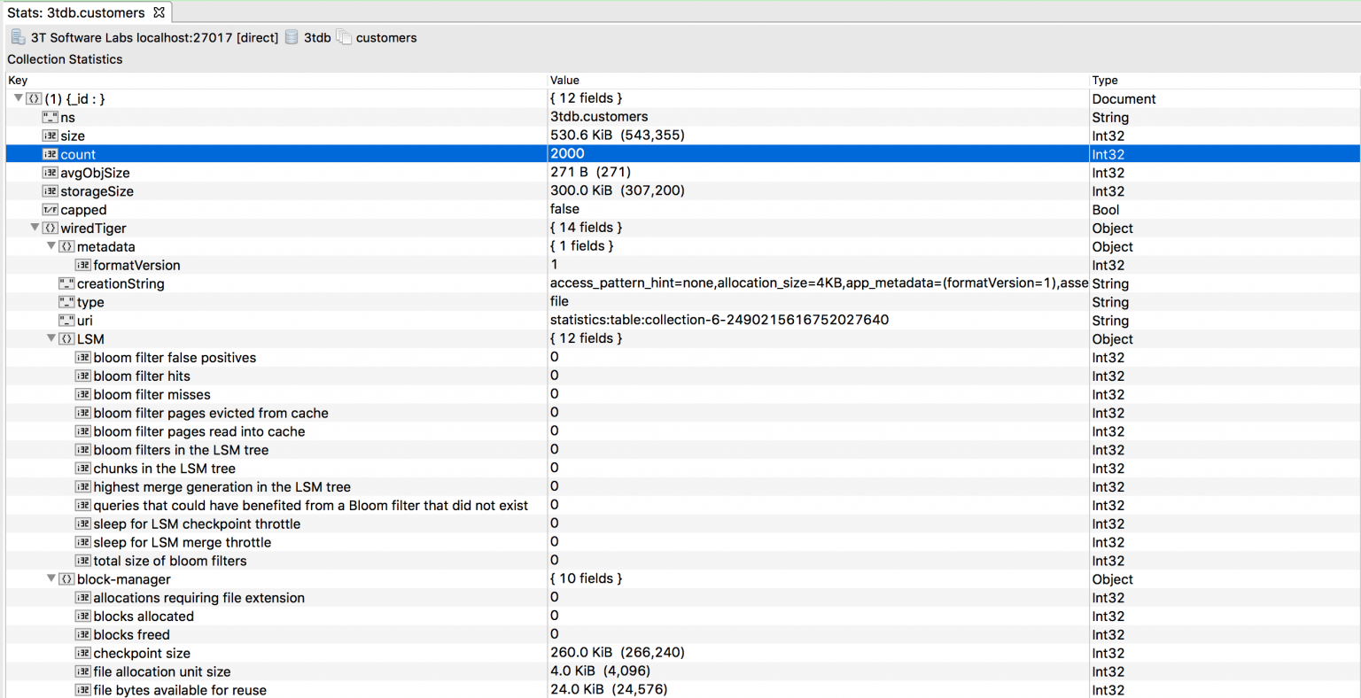Click the Object icon next to wiredTiger

click(51, 228)
